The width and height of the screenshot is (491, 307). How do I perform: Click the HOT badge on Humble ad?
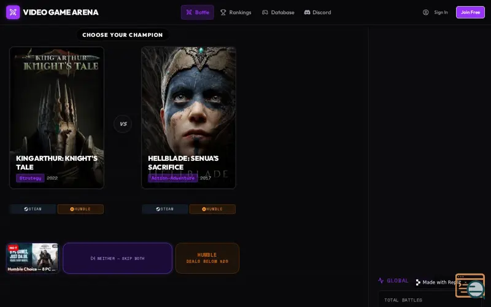coord(13,248)
